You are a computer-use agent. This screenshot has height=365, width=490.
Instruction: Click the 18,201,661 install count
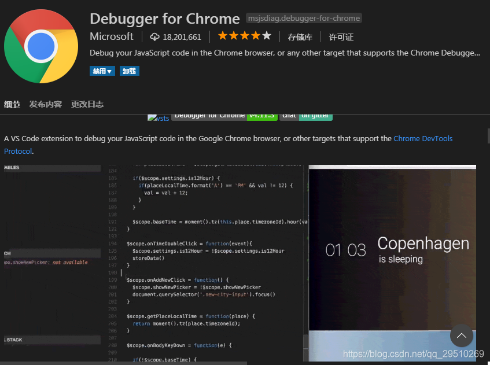tap(182, 37)
